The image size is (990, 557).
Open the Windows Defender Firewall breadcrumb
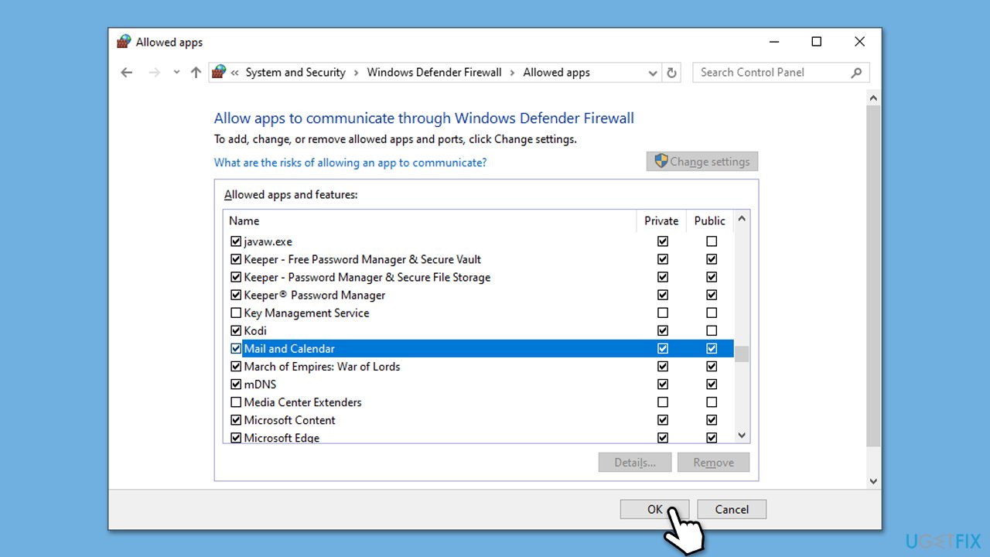tap(434, 73)
